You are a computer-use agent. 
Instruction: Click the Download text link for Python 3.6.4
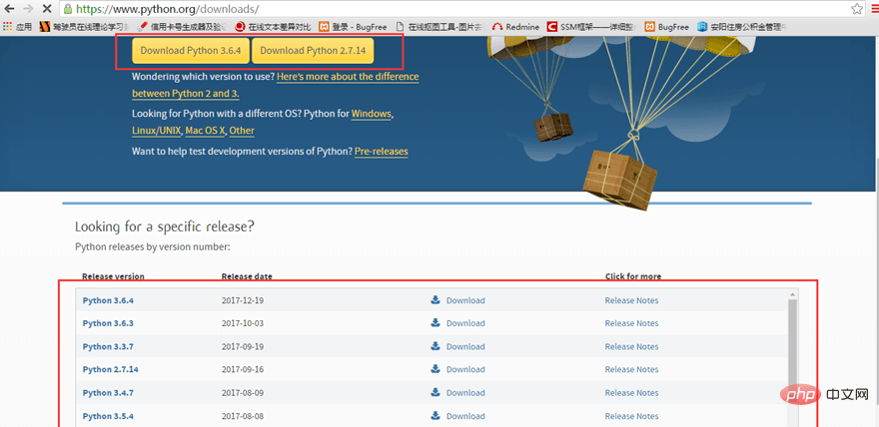(x=465, y=300)
